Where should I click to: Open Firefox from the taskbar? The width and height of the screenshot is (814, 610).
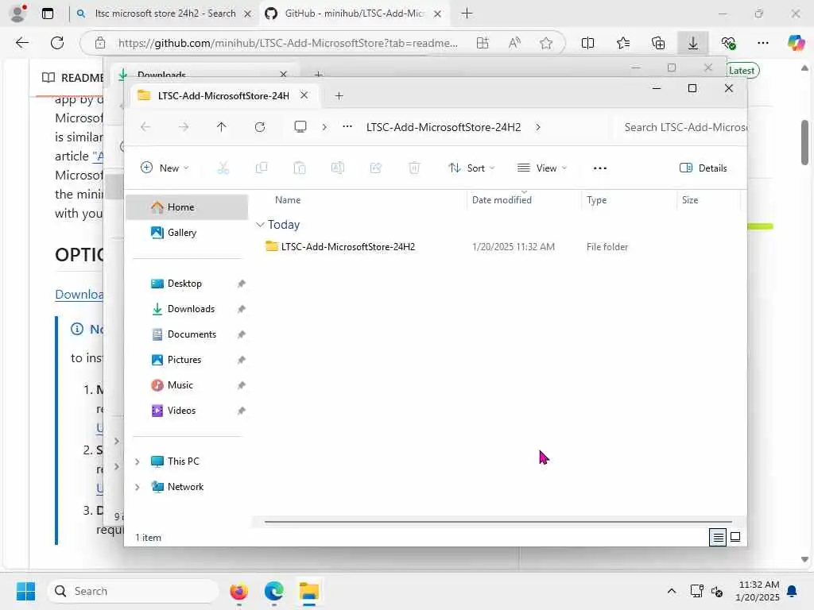pos(238,591)
